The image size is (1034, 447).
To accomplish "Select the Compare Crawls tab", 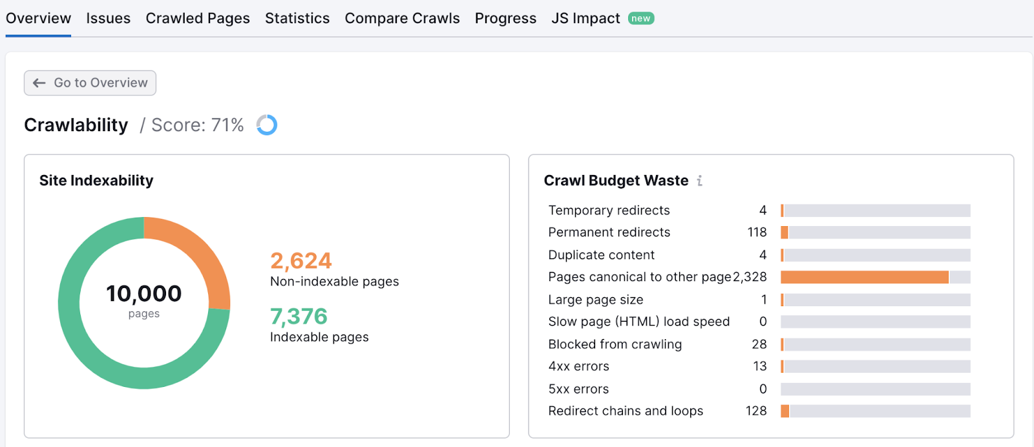I will (402, 19).
